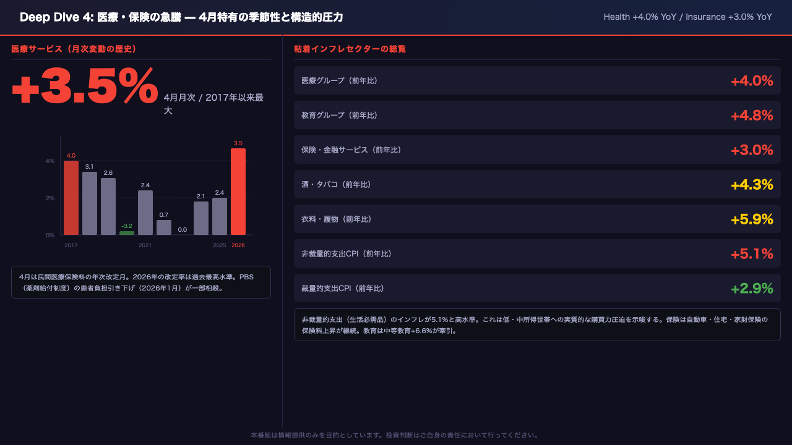Click the Deep Dive 4 slide title
Image resolution: width=792 pixels, height=445 pixels.
(x=181, y=17)
